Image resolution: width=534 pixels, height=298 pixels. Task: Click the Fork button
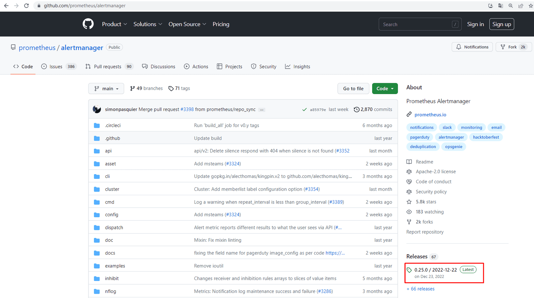tap(514, 47)
